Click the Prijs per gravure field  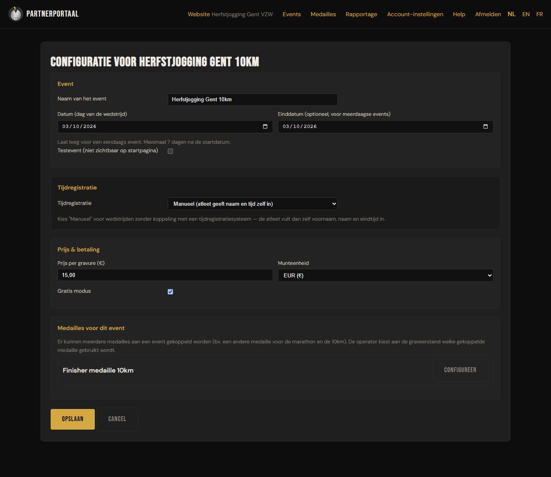[x=165, y=275]
